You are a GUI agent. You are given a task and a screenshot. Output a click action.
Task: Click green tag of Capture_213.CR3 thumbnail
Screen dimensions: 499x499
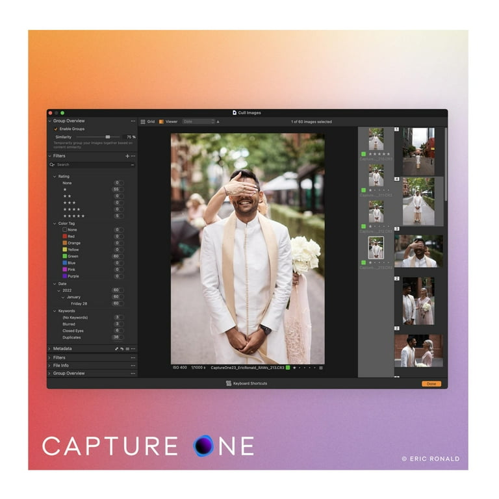pyautogui.click(x=363, y=262)
